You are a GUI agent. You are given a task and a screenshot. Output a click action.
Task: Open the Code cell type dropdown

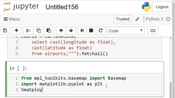pos(126,30)
